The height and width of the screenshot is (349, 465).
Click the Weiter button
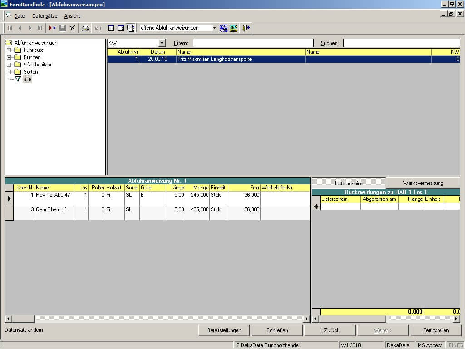(x=383, y=330)
